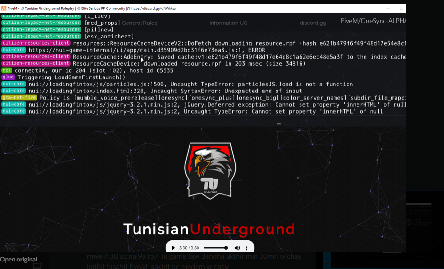Click the particlesJS.load error line

click(x=190, y=84)
